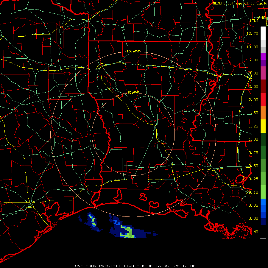Pick the bright red swatch in the color scale

pos(263,100)
